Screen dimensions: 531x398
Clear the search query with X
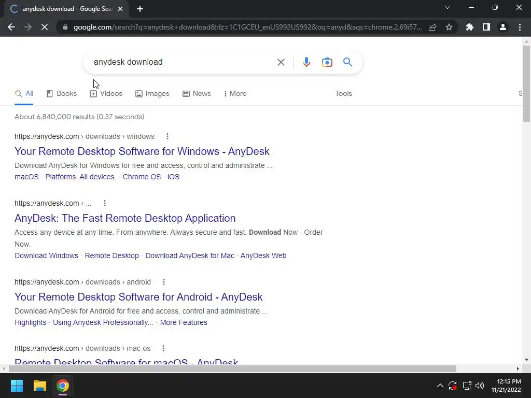click(281, 62)
